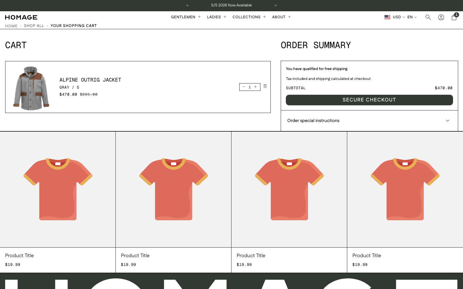
Task: Expand the About menu
Action: [x=281, y=17]
